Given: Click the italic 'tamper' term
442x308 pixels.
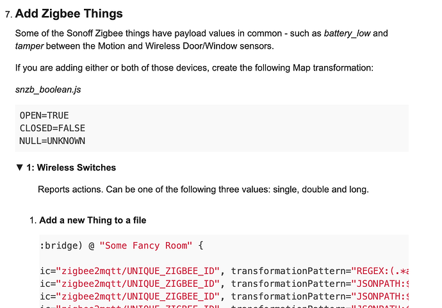Looking at the screenshot, I should coord(29,45).
